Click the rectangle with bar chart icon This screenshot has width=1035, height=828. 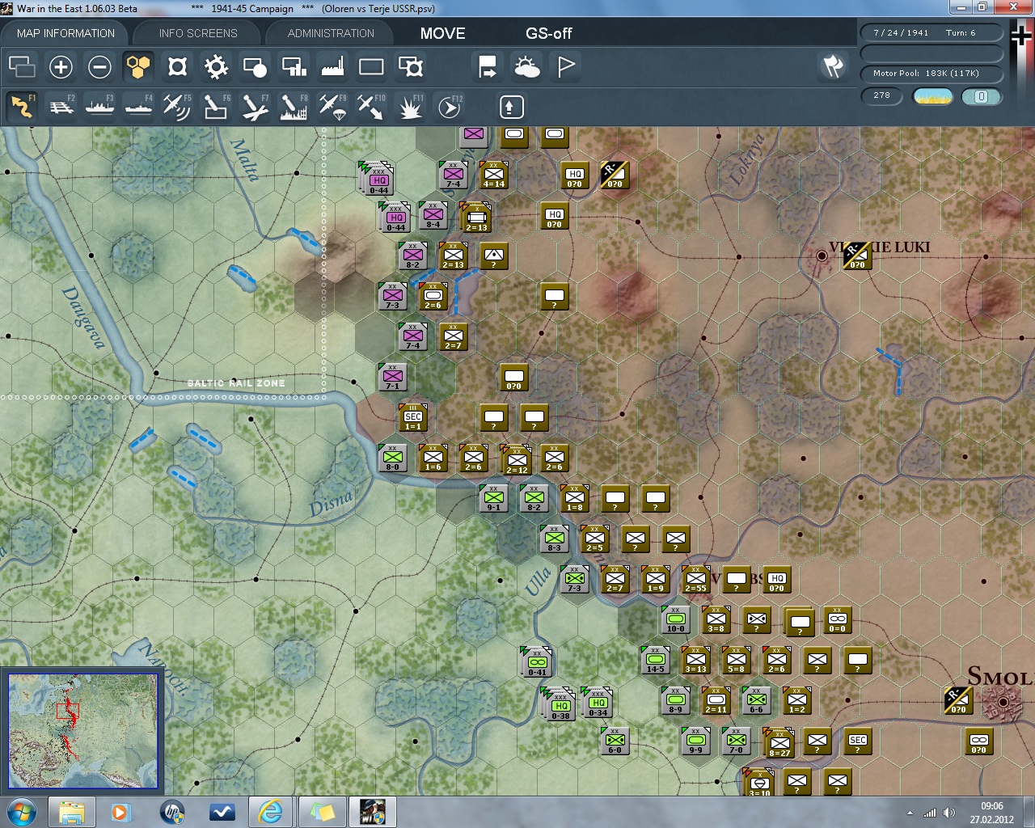coord(294,66)
